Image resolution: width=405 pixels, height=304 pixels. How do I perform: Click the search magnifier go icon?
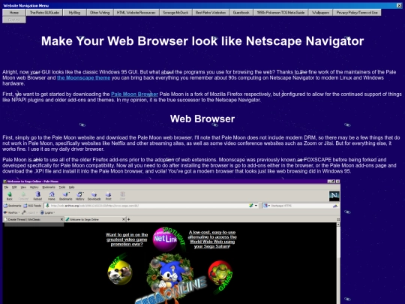[x=335, y=206]
